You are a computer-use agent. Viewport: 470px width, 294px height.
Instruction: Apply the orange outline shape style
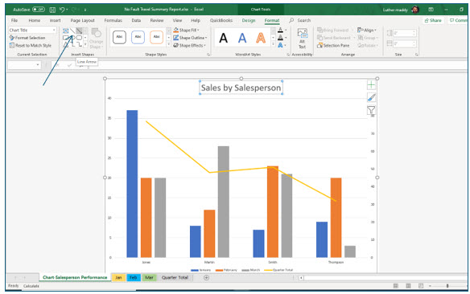click(x=156, y=37)
